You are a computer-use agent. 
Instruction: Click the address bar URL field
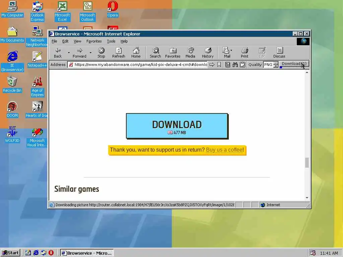coord(137,65)
